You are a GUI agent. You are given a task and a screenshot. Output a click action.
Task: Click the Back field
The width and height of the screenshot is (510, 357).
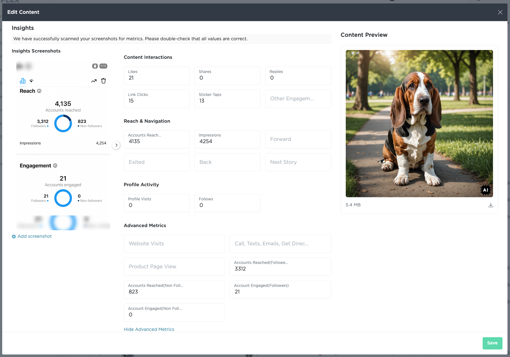227,162
